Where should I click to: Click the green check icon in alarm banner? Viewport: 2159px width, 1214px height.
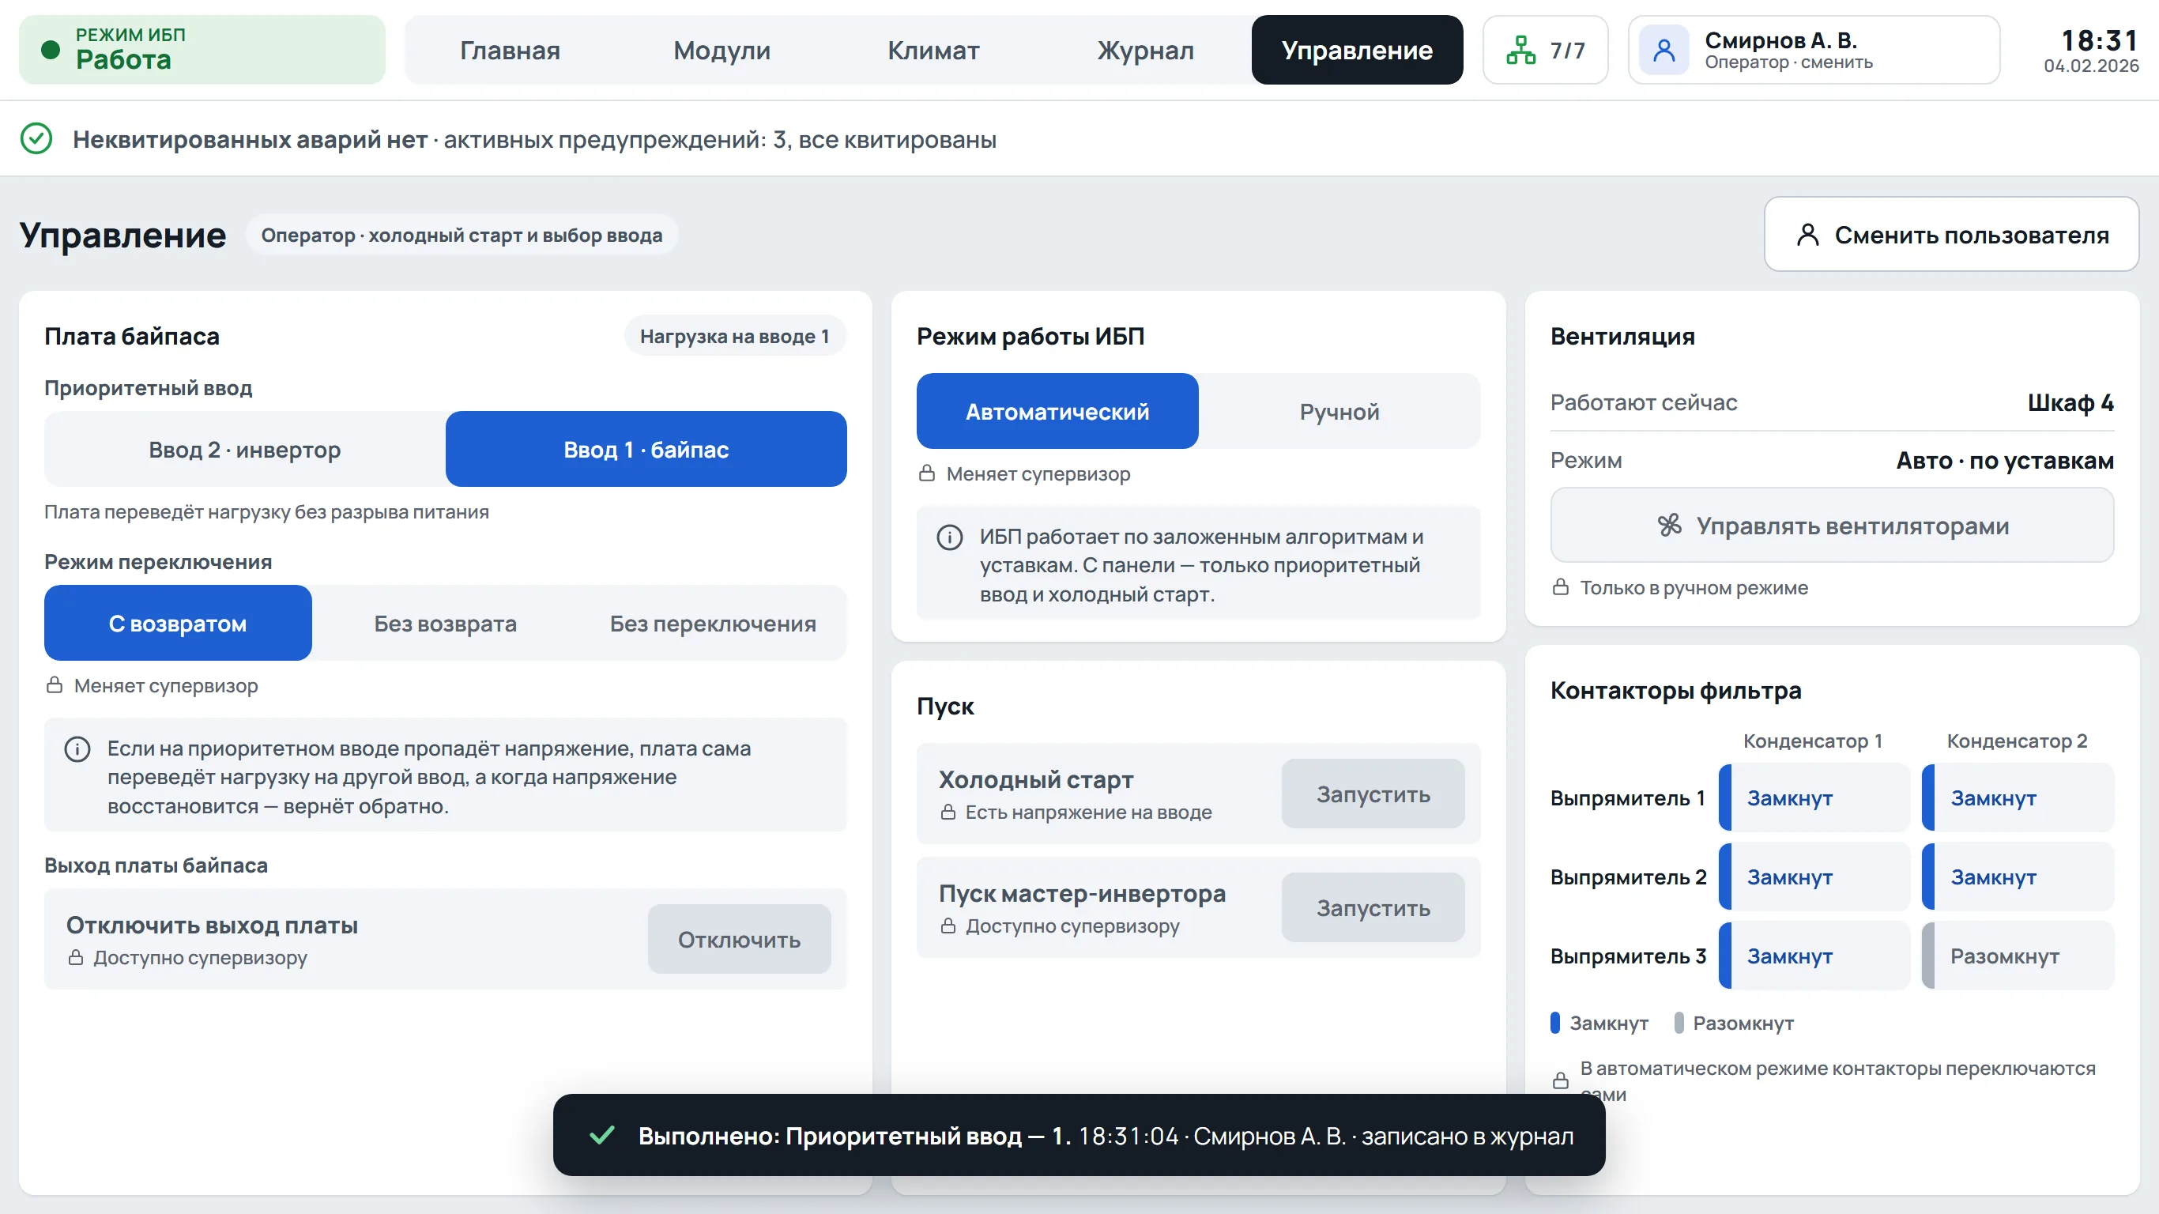click(36, 138)
